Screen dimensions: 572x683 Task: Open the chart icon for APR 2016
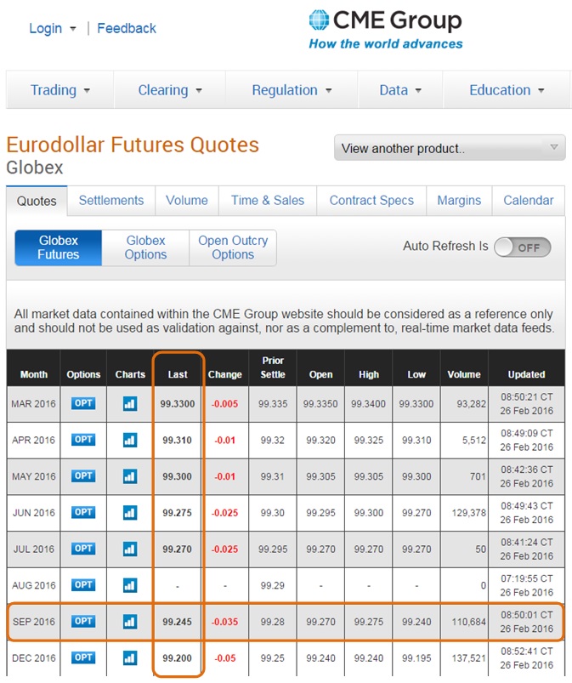pos(130,440)
